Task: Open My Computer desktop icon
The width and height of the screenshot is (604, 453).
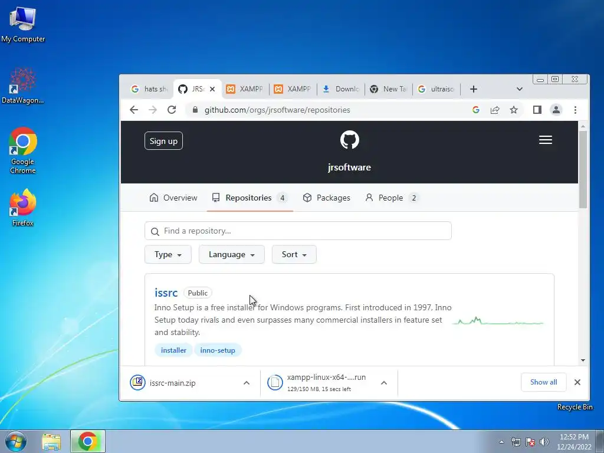Action: tap(23, 24)
